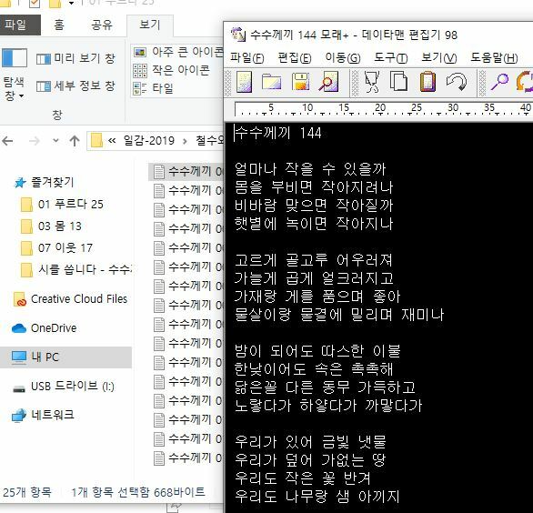Viewport: 533px width, 513px height.
Task: Click the print preview magnifier icon
Action: point(328,82)
